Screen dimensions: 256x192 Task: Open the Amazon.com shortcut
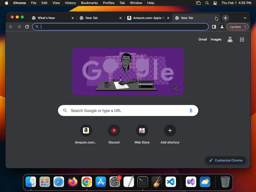tap(86, 134)
